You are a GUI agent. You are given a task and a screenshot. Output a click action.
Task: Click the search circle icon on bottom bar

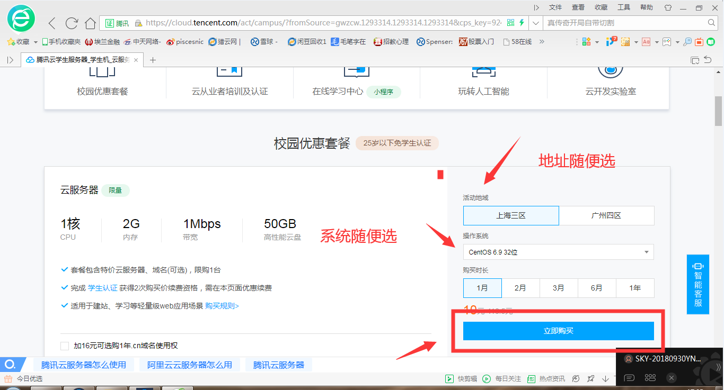[x=10, y=364]
